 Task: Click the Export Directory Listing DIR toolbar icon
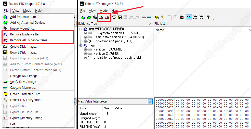tap(181, 18)
